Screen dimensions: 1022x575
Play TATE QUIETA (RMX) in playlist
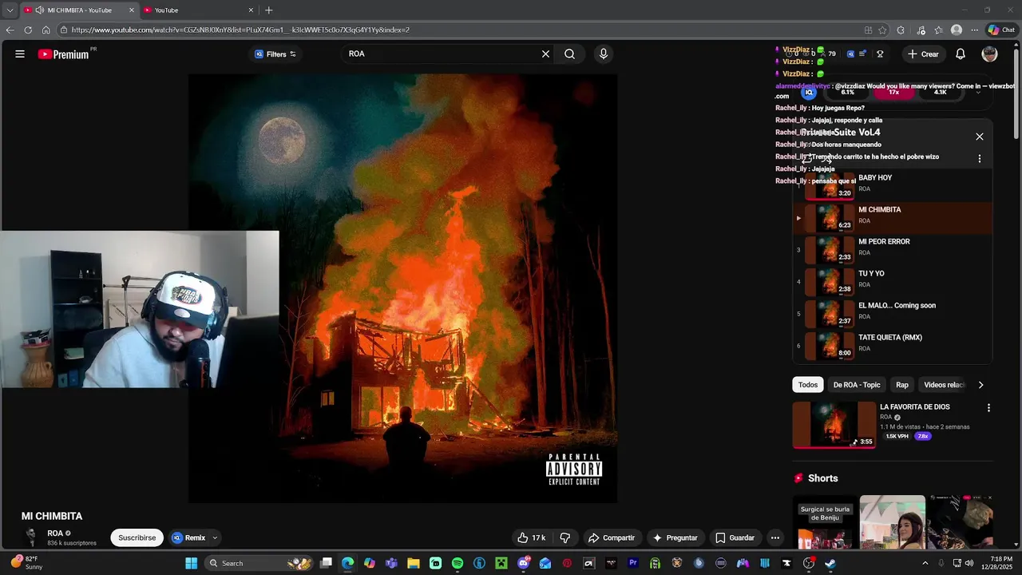click(x=893, y=345)
